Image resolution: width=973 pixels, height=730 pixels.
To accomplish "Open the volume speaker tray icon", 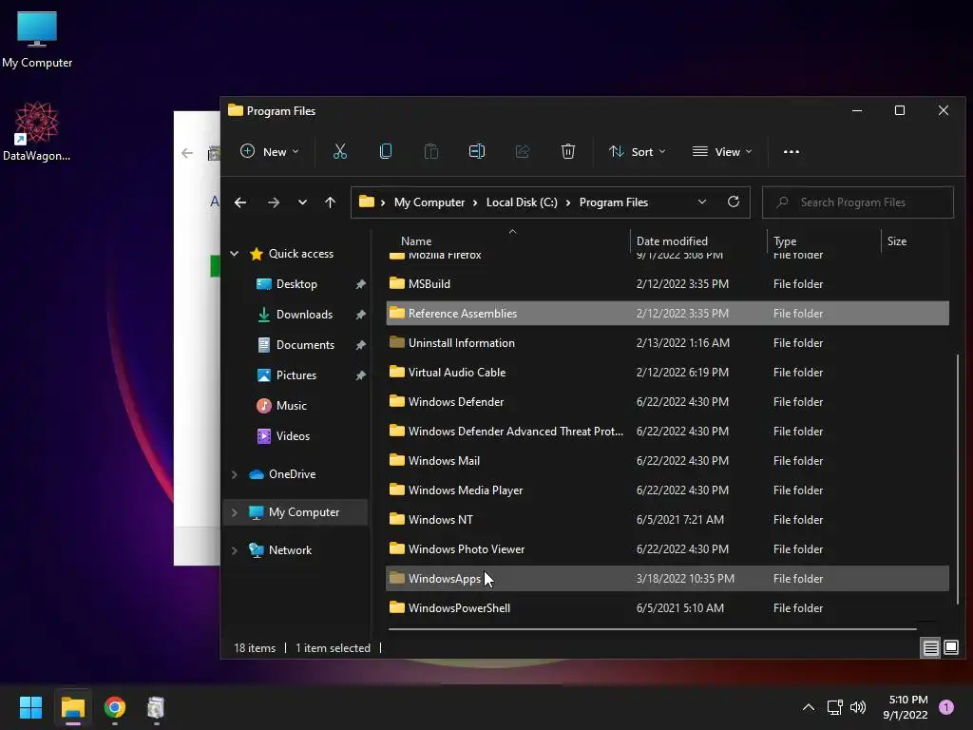I will [x=858, y=707].
